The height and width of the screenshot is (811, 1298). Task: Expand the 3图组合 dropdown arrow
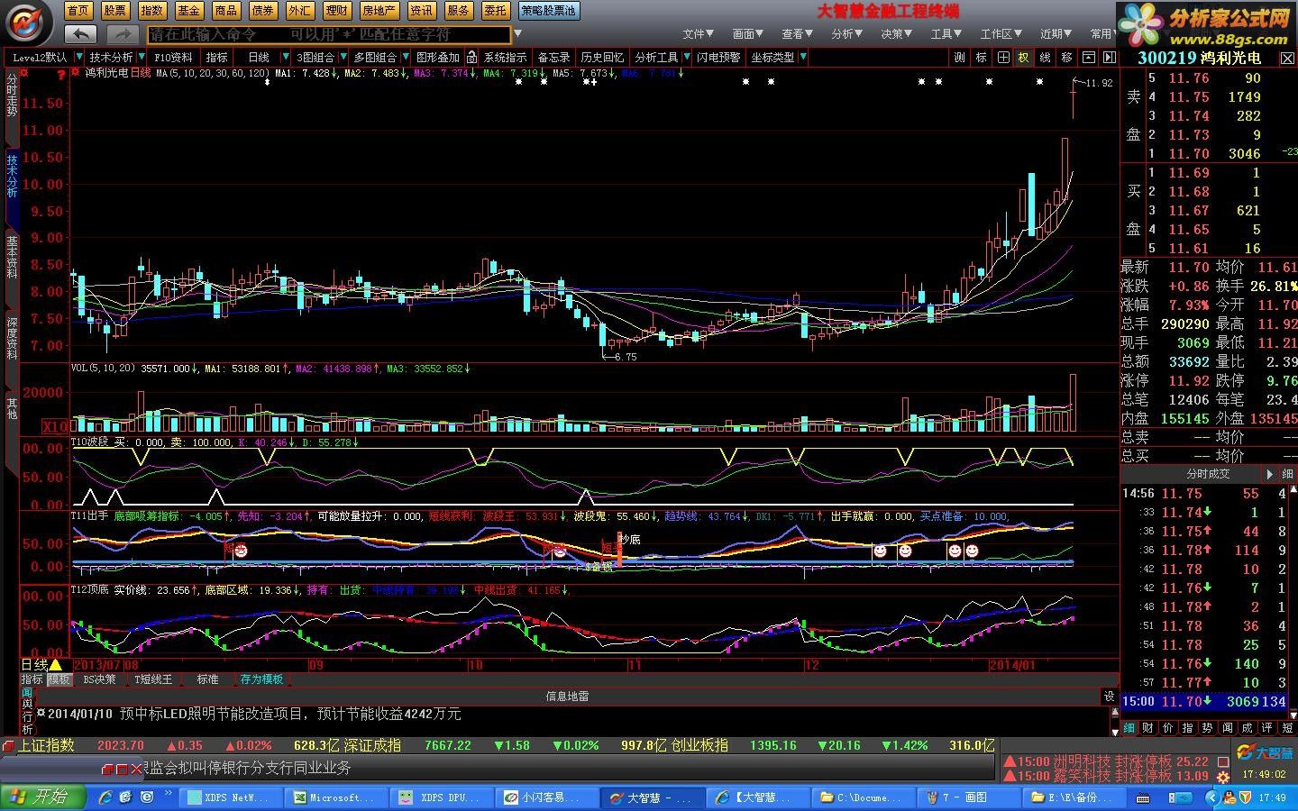[x=343, y=57]
